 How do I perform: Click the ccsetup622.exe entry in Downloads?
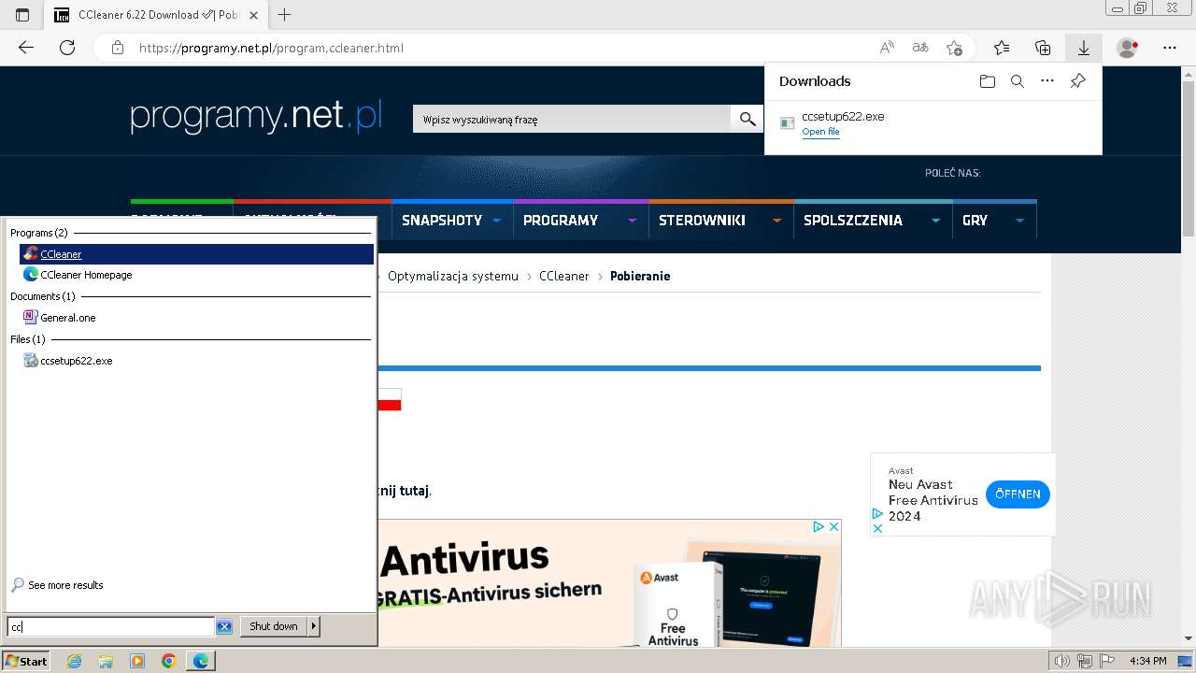(933, 123)
